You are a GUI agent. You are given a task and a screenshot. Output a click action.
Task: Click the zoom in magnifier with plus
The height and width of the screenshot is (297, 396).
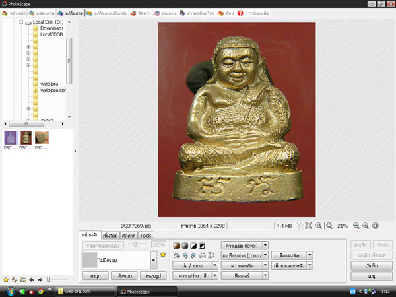click(356, 226)
